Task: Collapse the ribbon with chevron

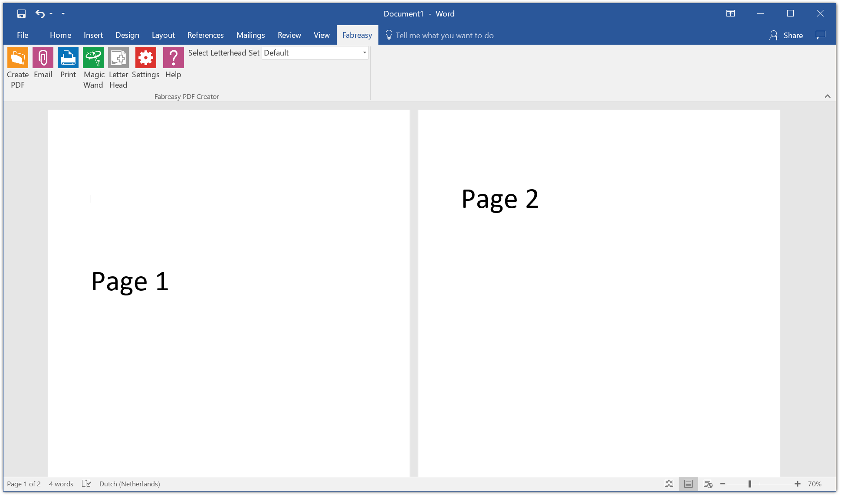Action: [x=828, y=96]
